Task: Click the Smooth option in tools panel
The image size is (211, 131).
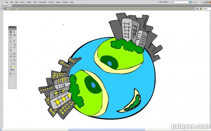Action: click(14, 74)
